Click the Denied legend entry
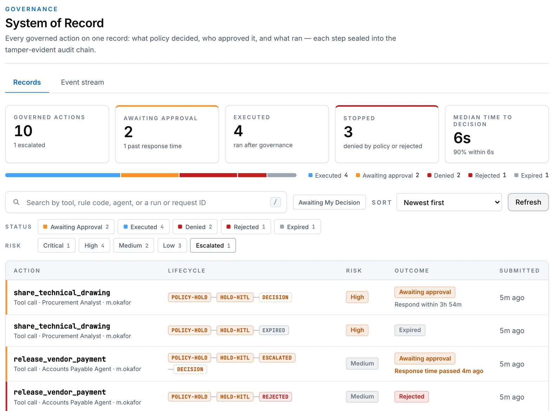This screenshot has height=411, width=555. [x=444, y=175]
